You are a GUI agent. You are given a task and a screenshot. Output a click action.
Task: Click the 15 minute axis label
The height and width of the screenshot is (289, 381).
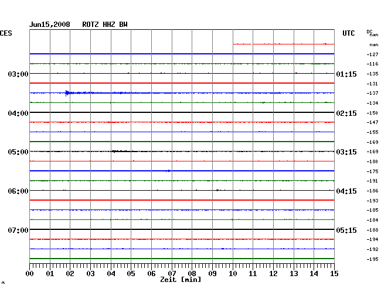click(x=334, y=274)
